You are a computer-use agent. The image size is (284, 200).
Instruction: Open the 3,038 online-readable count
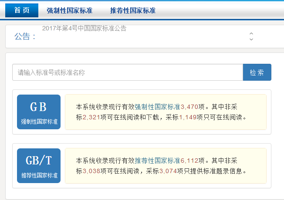click(91, 171)
